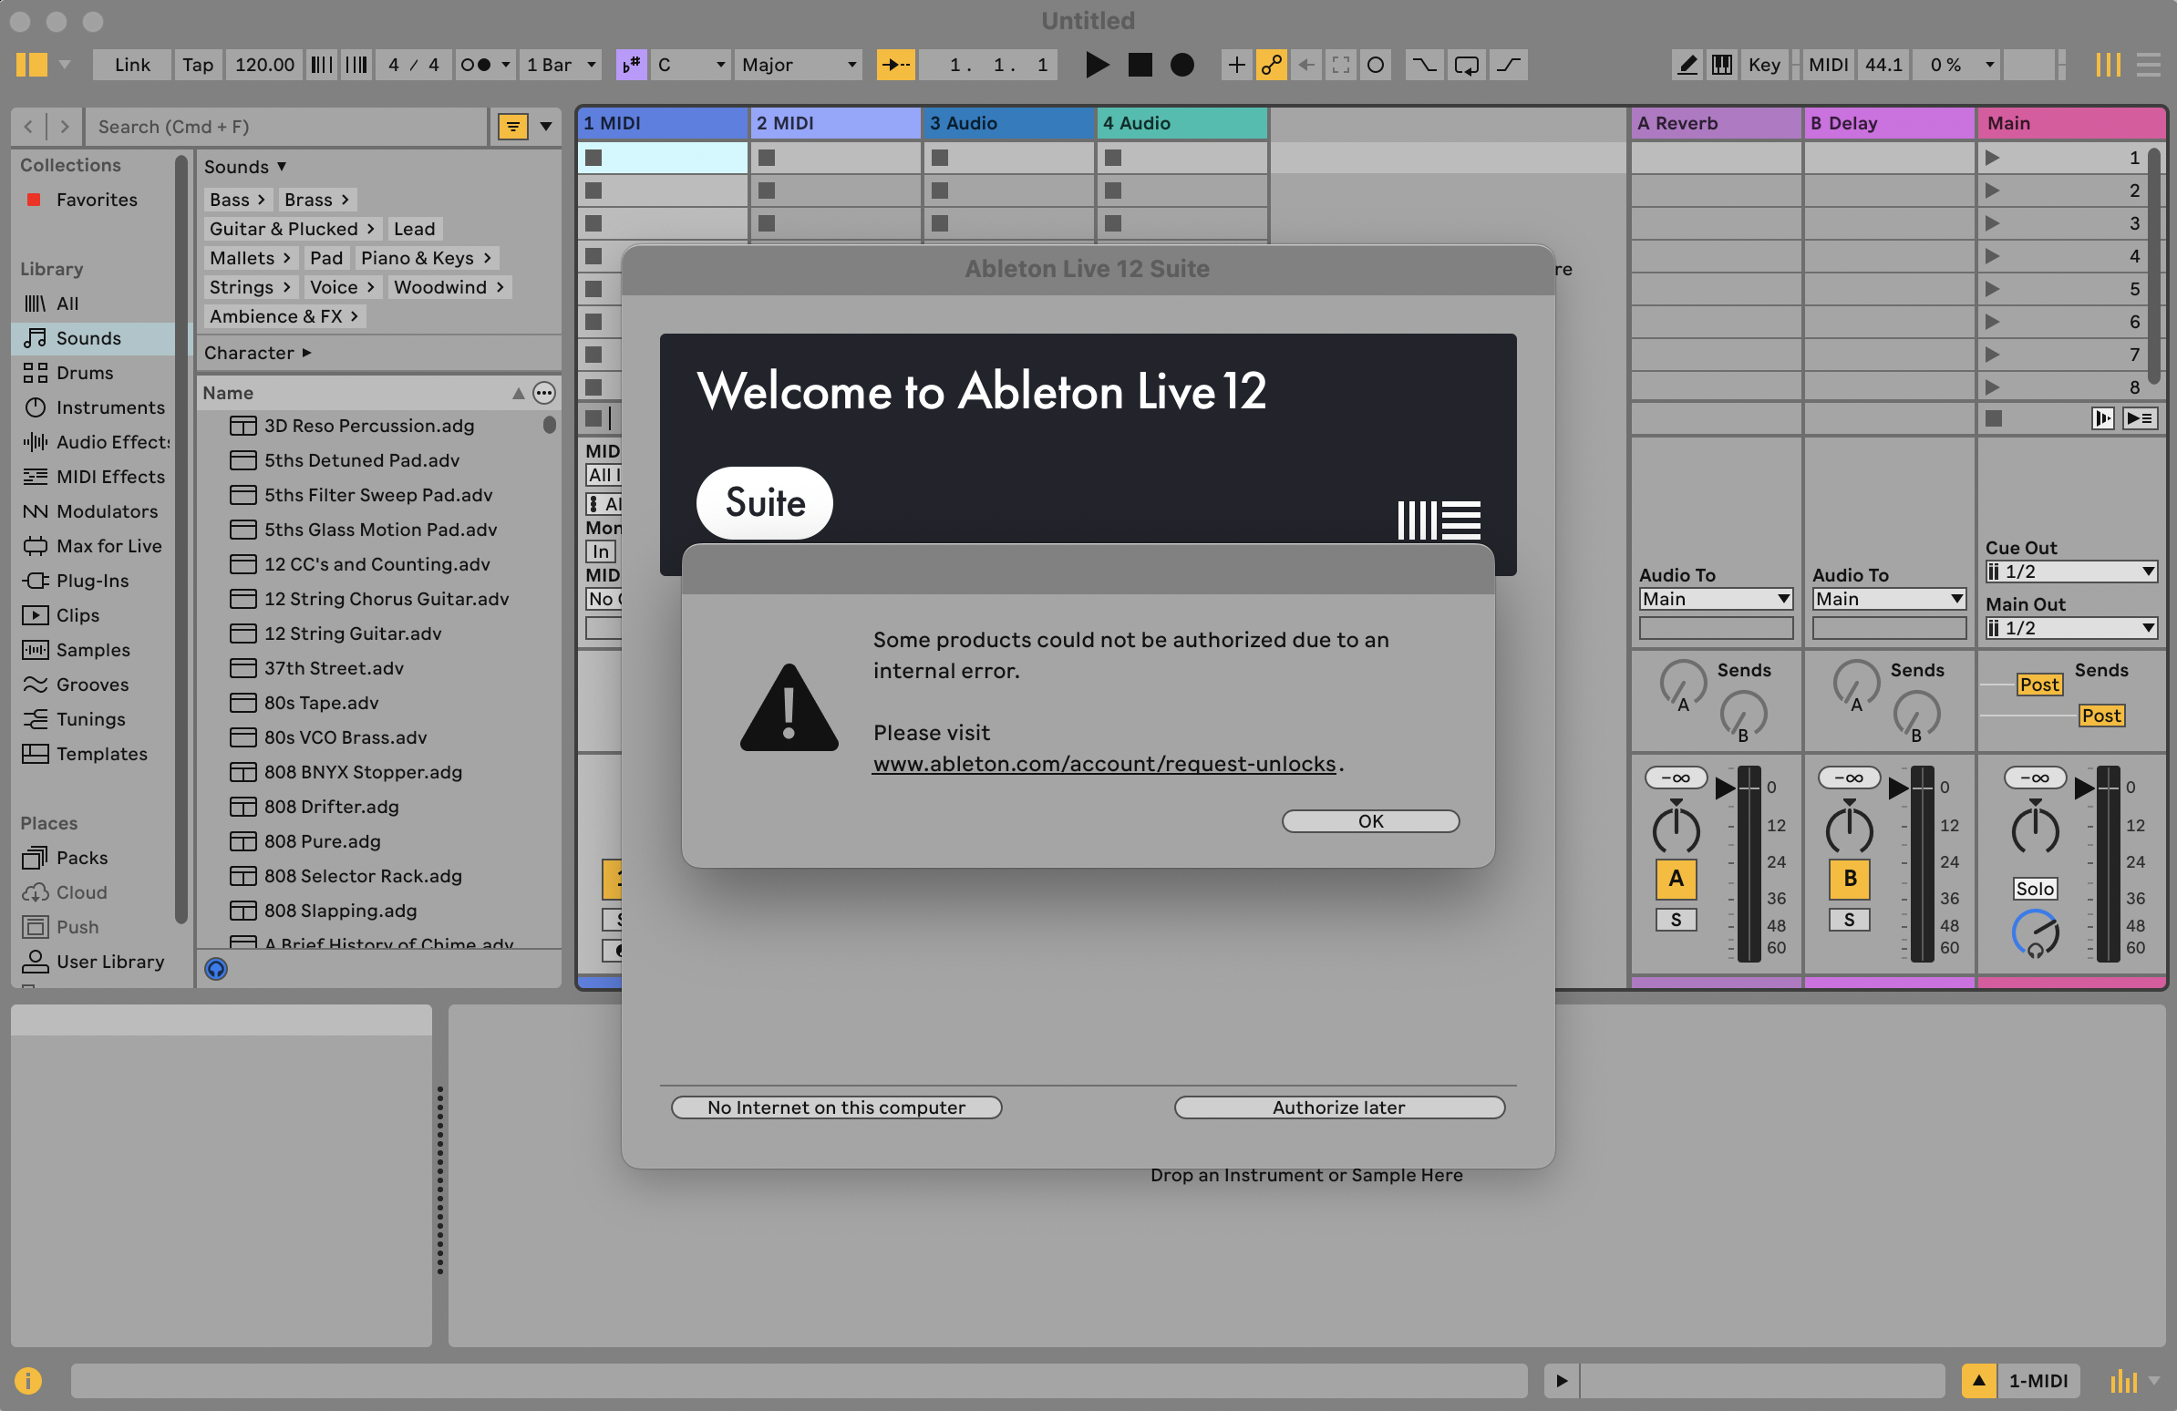
Task: Open the request-unlocks ableton.com link
Action: tap(1104, 764)
